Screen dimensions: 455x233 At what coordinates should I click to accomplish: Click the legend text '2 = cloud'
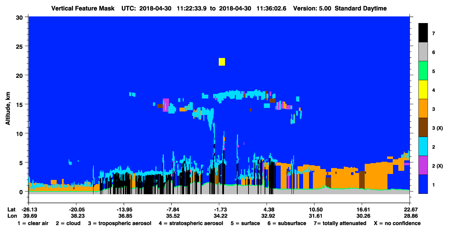pos(68,223)
